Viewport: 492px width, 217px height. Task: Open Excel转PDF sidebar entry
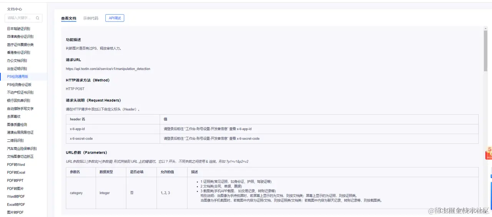[x=16, y=205]
